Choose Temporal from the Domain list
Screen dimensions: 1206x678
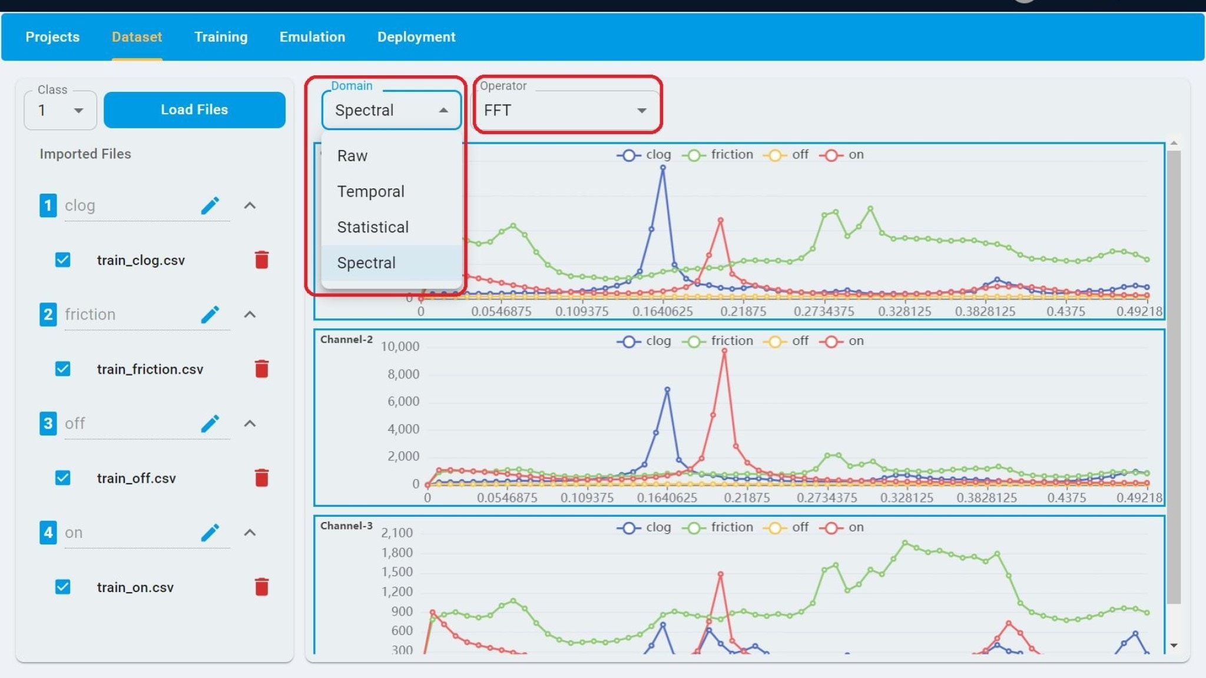tap(370, 192)
